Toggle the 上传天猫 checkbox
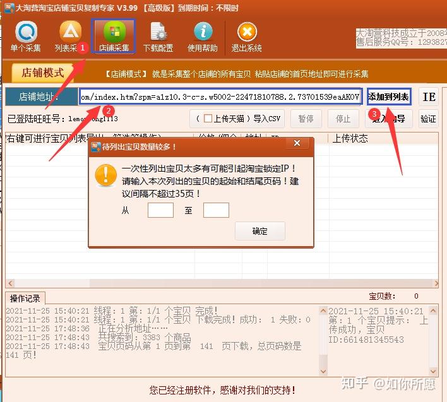 [208, 119]
